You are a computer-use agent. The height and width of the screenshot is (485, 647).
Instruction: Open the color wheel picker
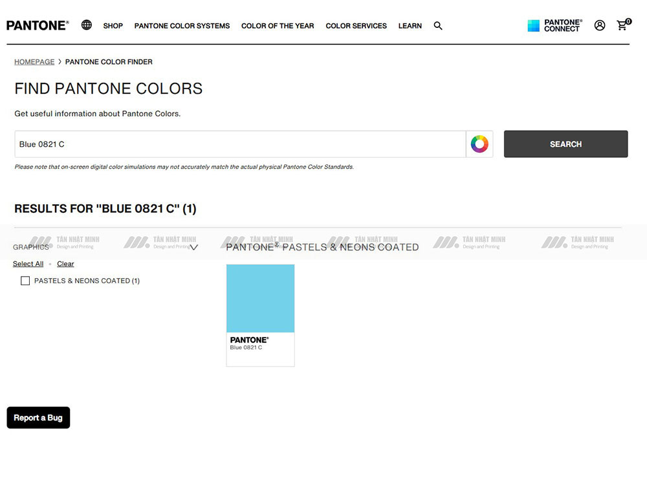coord(479,144)
